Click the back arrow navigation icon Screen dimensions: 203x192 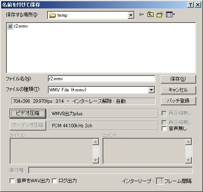(x=141, y=14)
